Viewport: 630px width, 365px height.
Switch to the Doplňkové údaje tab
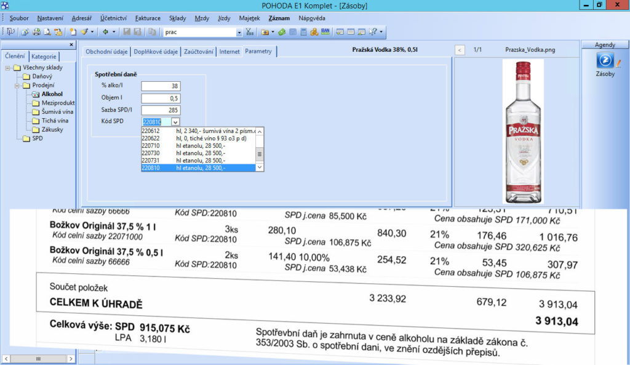click(156, 52)
